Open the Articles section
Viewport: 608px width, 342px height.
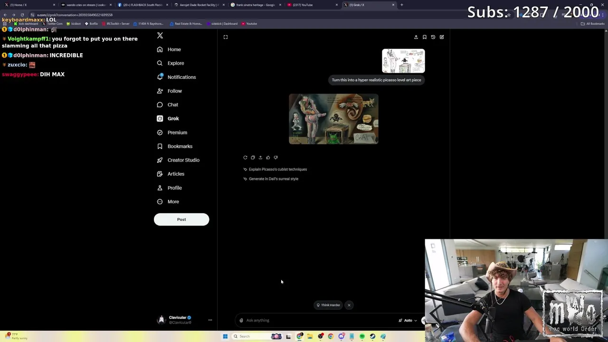click(x=170, y=174)
